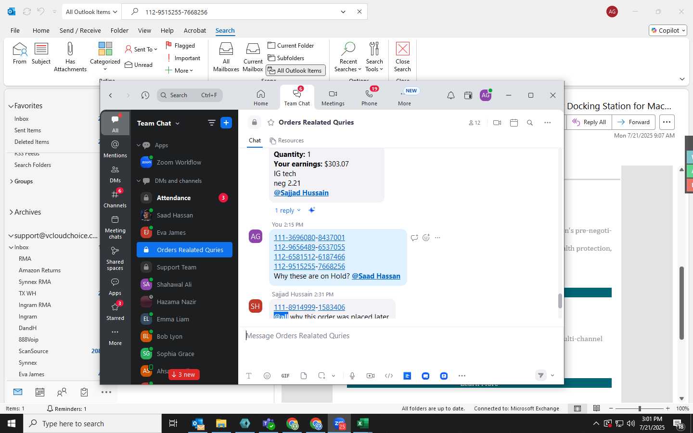
Task: Set search scope to Subfolders
Action: tap(286, 58)
